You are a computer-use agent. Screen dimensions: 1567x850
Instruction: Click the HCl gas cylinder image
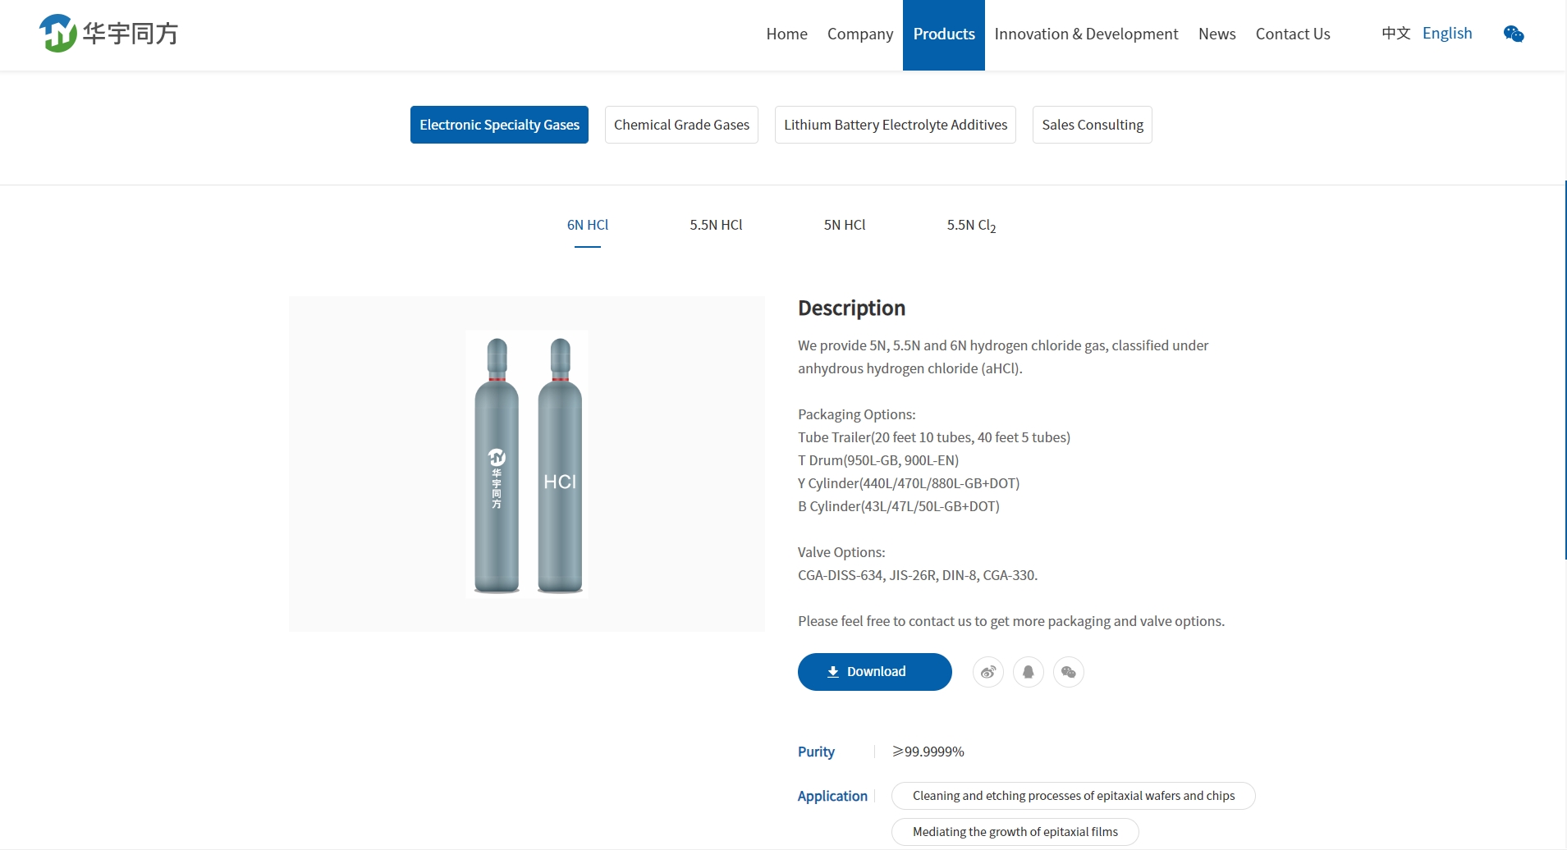(527, 464)
